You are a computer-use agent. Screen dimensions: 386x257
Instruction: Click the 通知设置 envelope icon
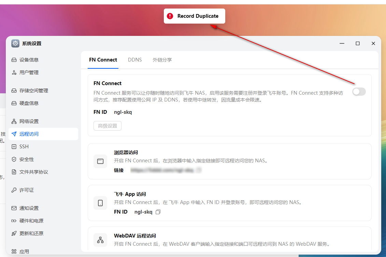pos(14,208)
